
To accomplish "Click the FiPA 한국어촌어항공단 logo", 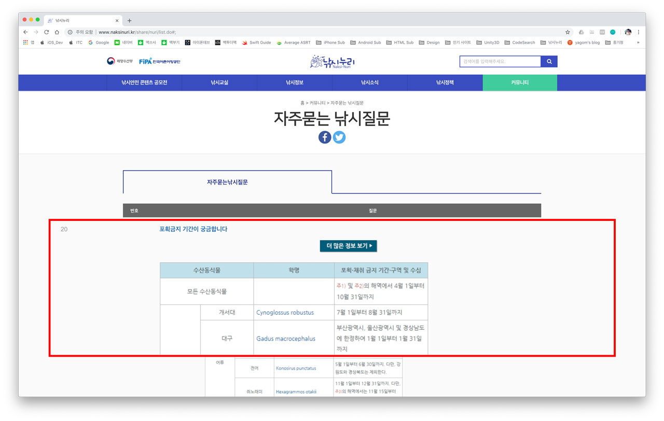I will pyautogui.click(x=161, y=60).
